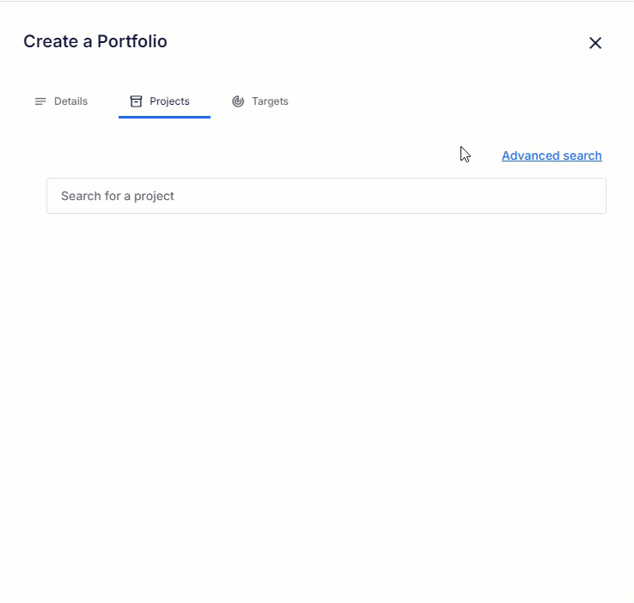Click the Details tab label text
The height and width of the screenshot is (603, 634).
tap(70, 101)
